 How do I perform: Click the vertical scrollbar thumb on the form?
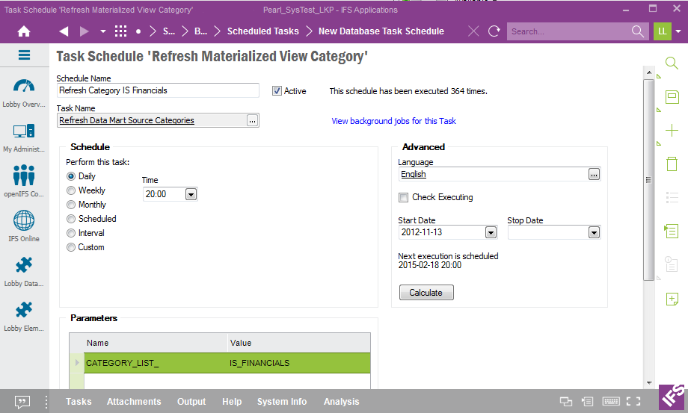pyautogui.click(x=648, y=179)
